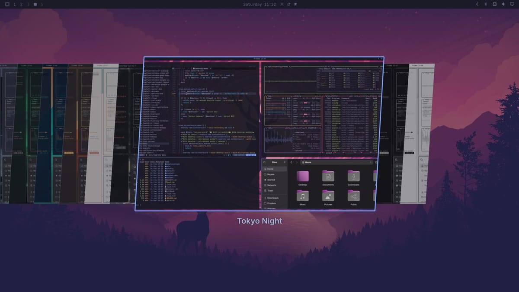This screenshot has height=292, width=519.
Task: Select Starred in the Files sidebar
Action: pyautogui.click(x=275, y=180)
